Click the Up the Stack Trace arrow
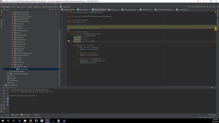The image size is (219, 123). click(x=8, y=90)
